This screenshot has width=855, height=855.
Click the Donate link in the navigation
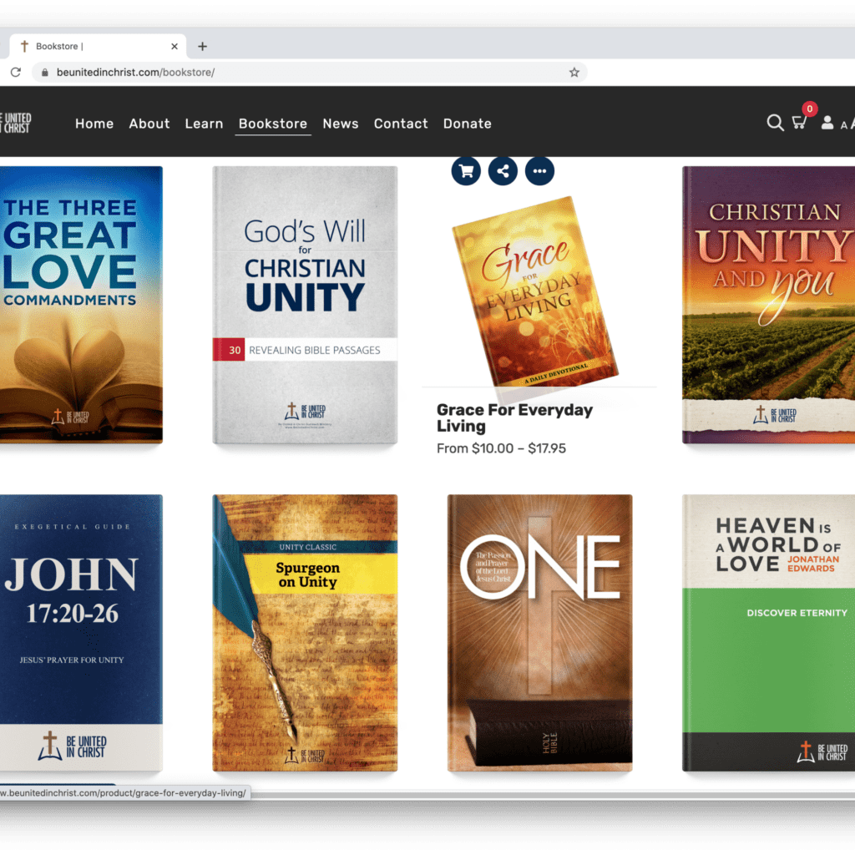(x=467, y=124)
